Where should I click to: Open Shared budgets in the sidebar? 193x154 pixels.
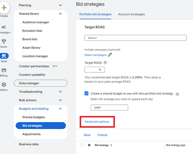point(34,117)
